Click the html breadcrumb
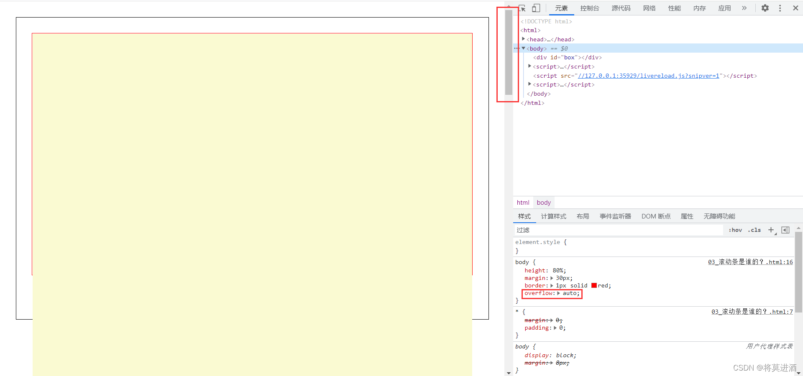Screen dimensions: 803x376 (x=523, y=203)
